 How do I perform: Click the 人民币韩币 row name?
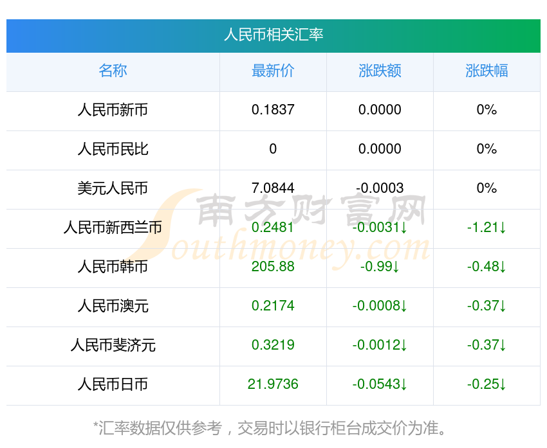click(x=113, y=267)
